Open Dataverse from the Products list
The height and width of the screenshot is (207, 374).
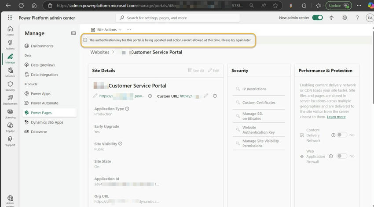[x=39, y=132]
